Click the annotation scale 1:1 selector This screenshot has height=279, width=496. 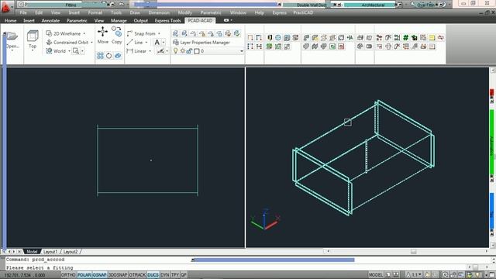415,275
